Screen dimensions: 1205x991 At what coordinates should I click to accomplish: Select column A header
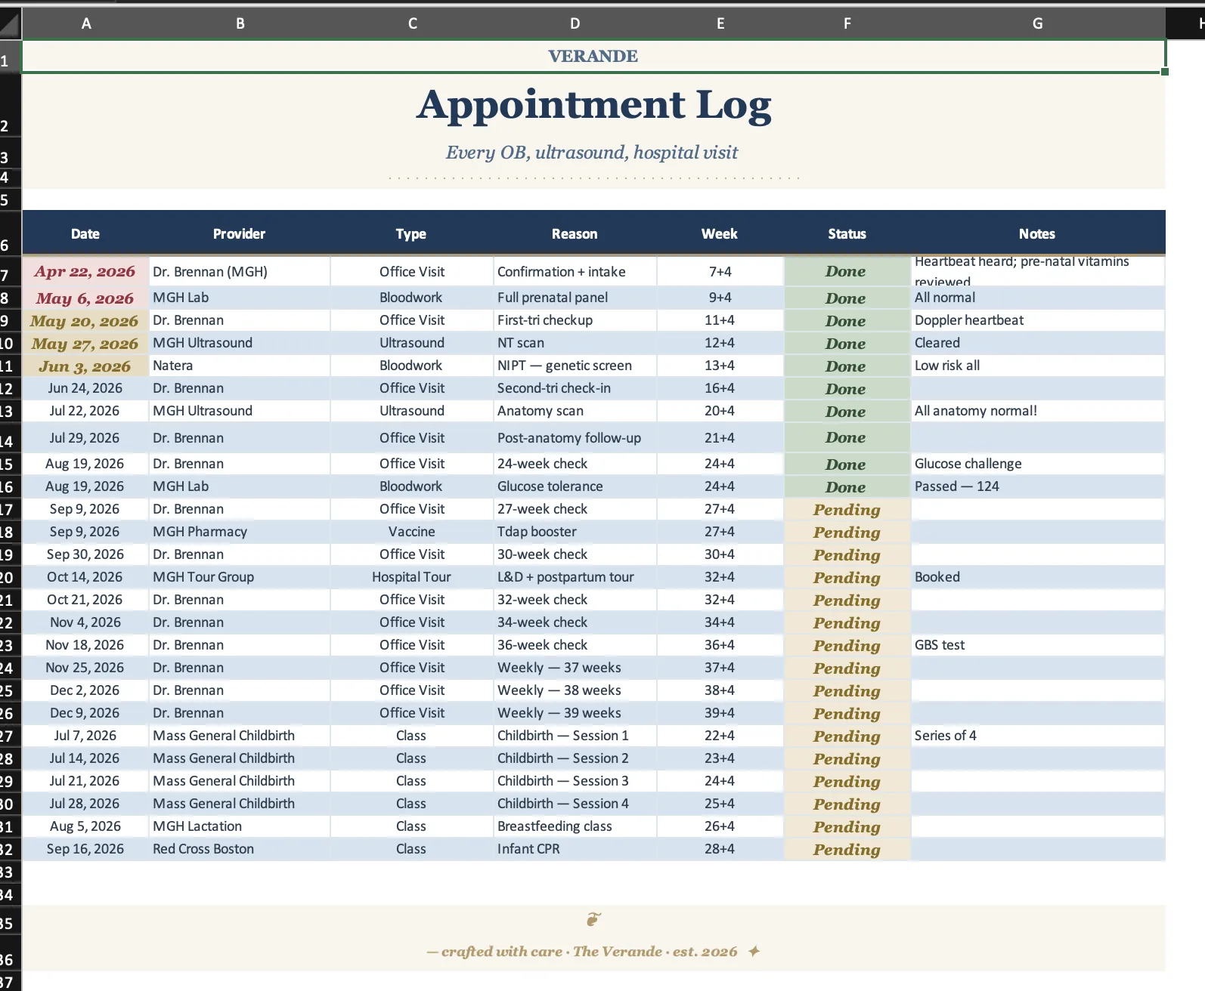(86, 24)
